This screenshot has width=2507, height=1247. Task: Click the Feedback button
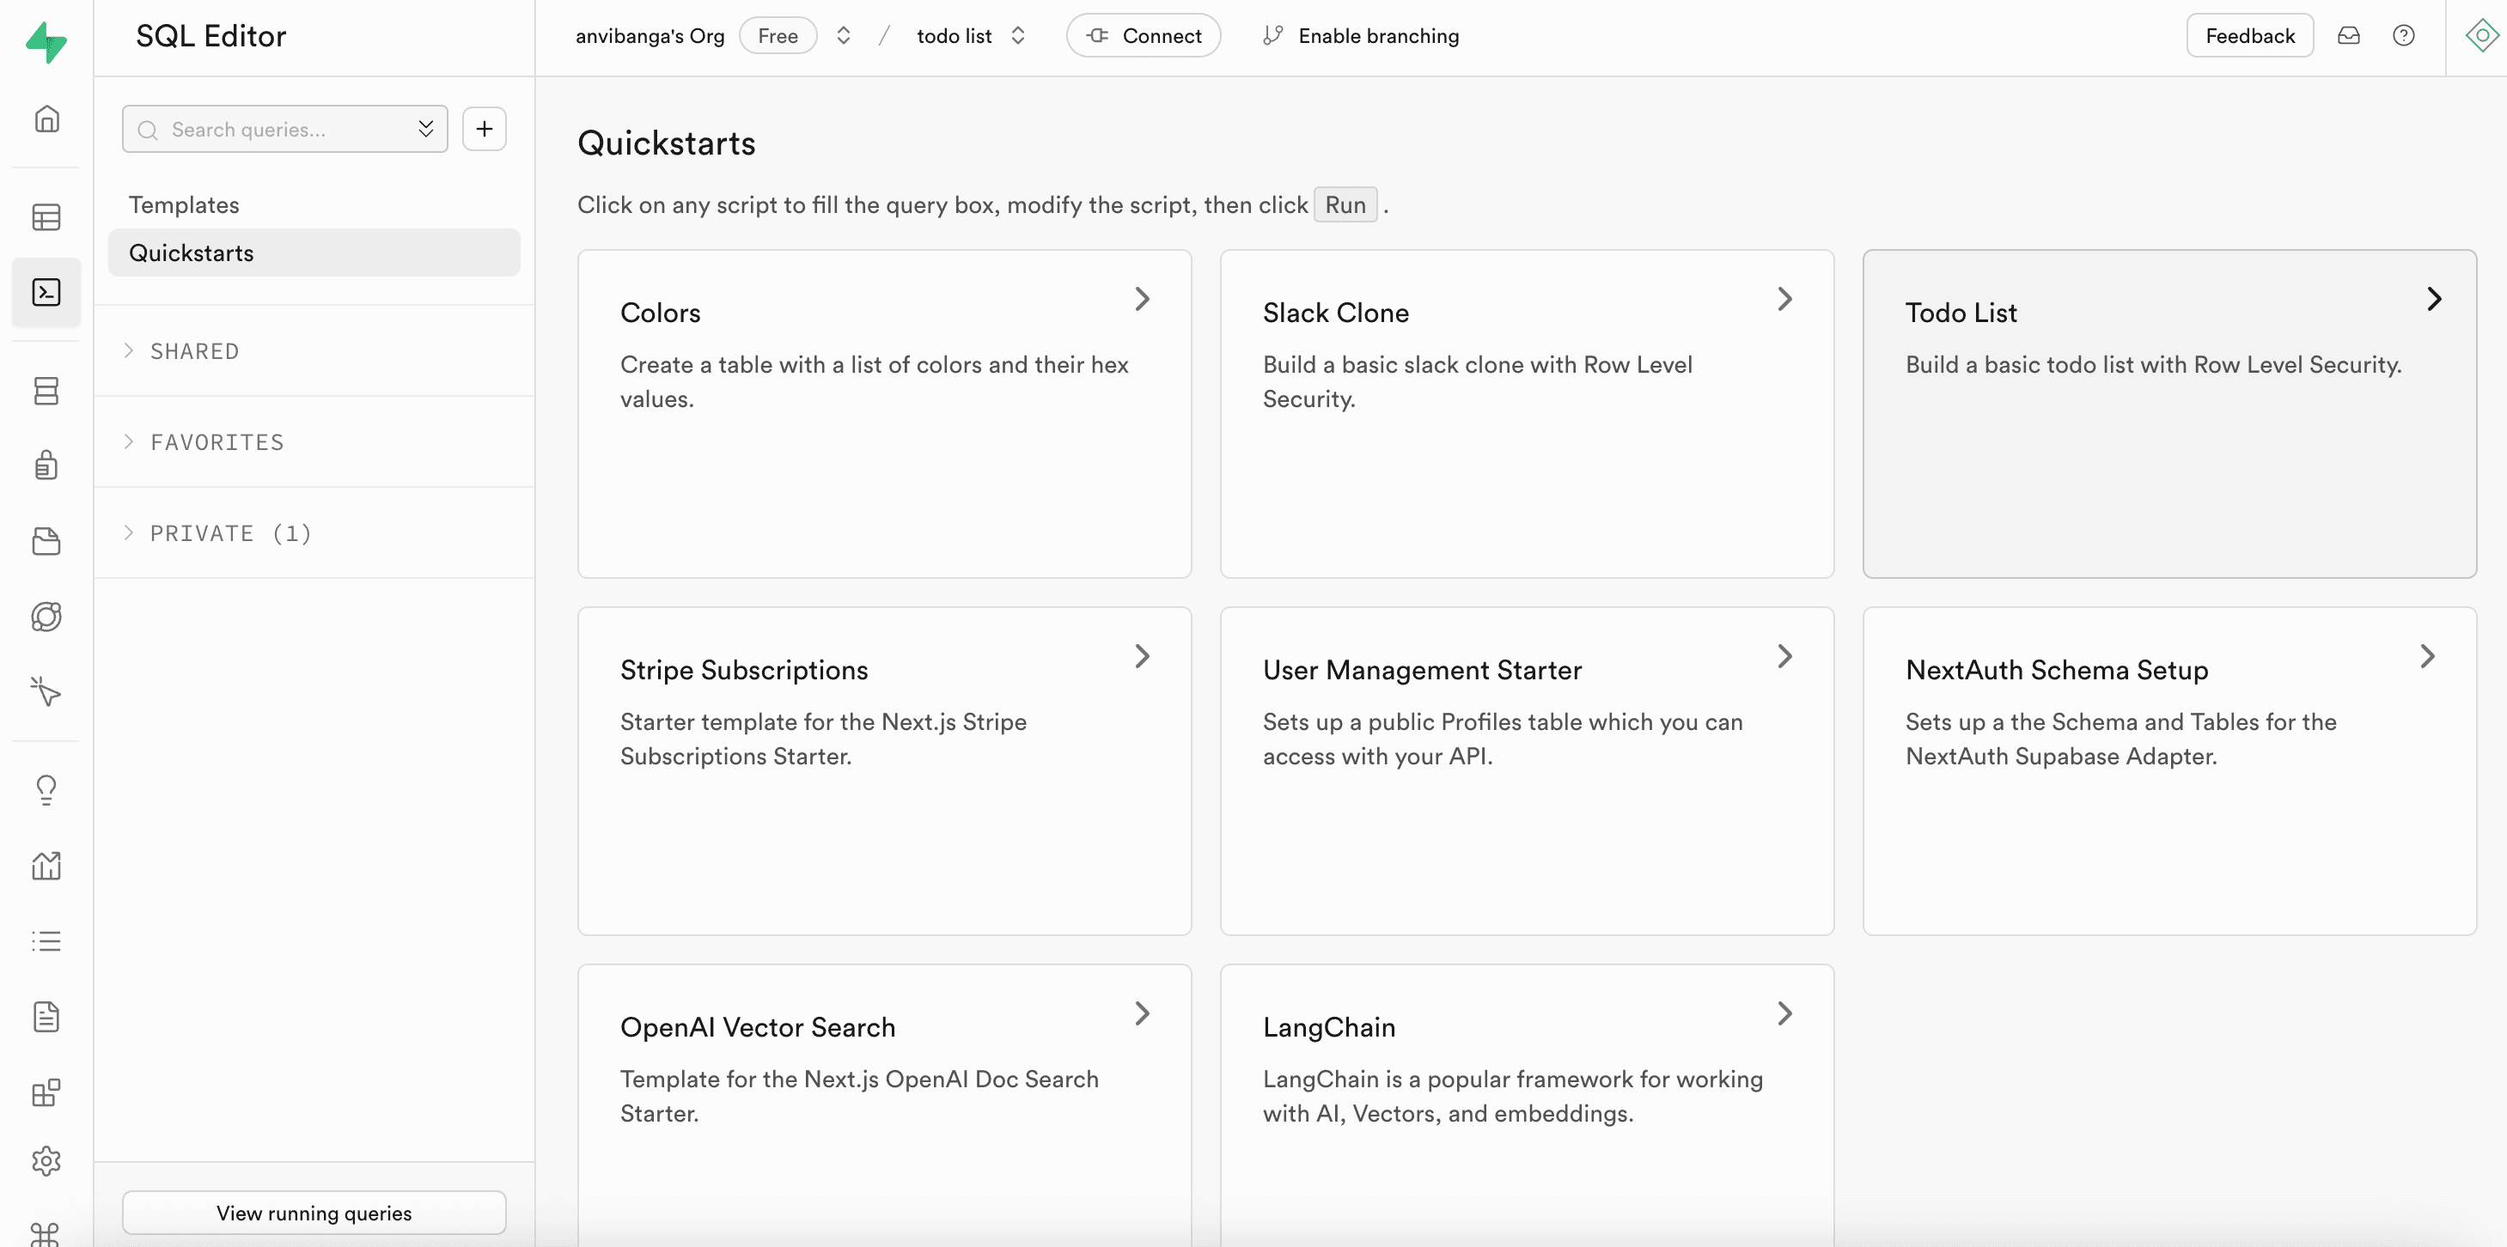pyautogui.click(x=2249, y=35)
